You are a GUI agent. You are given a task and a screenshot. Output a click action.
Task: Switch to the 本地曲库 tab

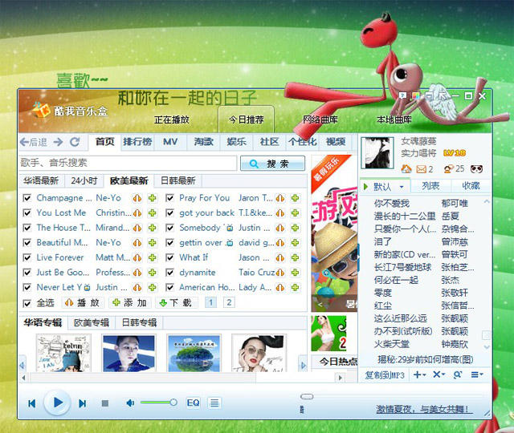394,119
